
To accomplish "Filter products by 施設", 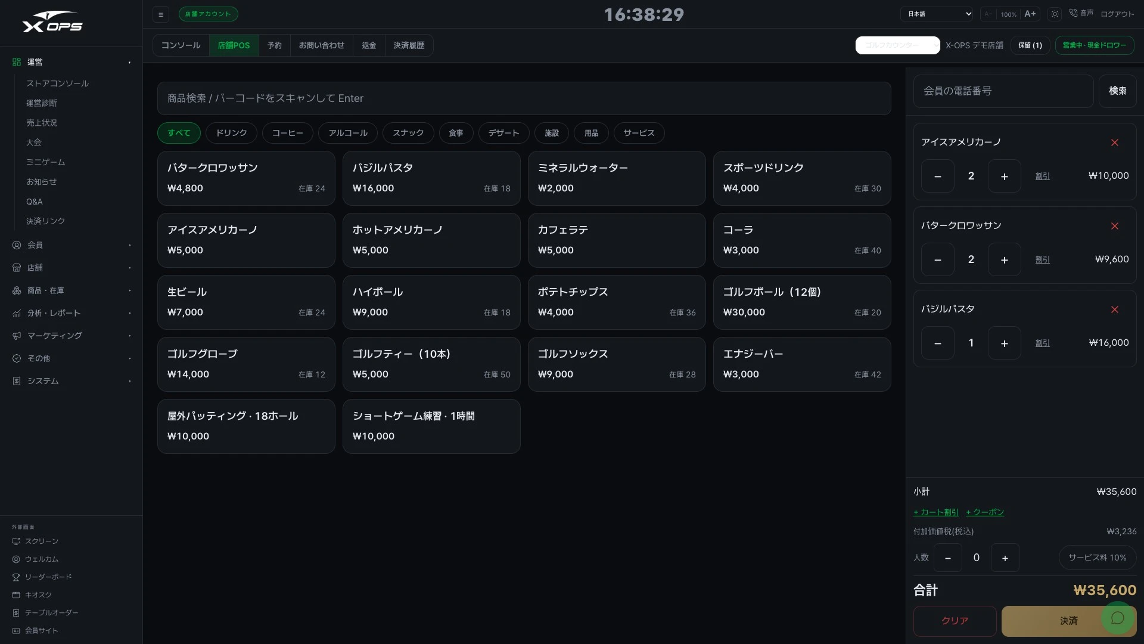I will tap(552, 133).
